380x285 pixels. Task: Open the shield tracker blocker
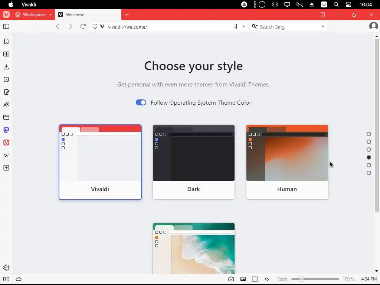95,26
